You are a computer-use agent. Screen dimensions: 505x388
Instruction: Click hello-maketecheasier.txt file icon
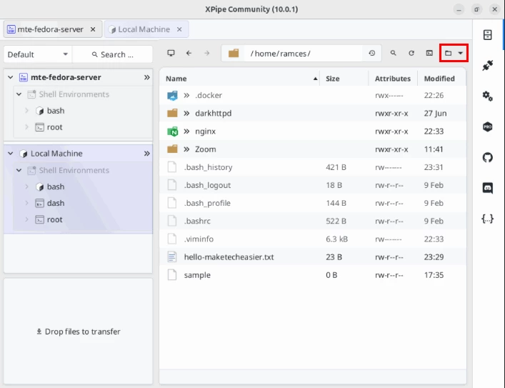tap(172, 257)
